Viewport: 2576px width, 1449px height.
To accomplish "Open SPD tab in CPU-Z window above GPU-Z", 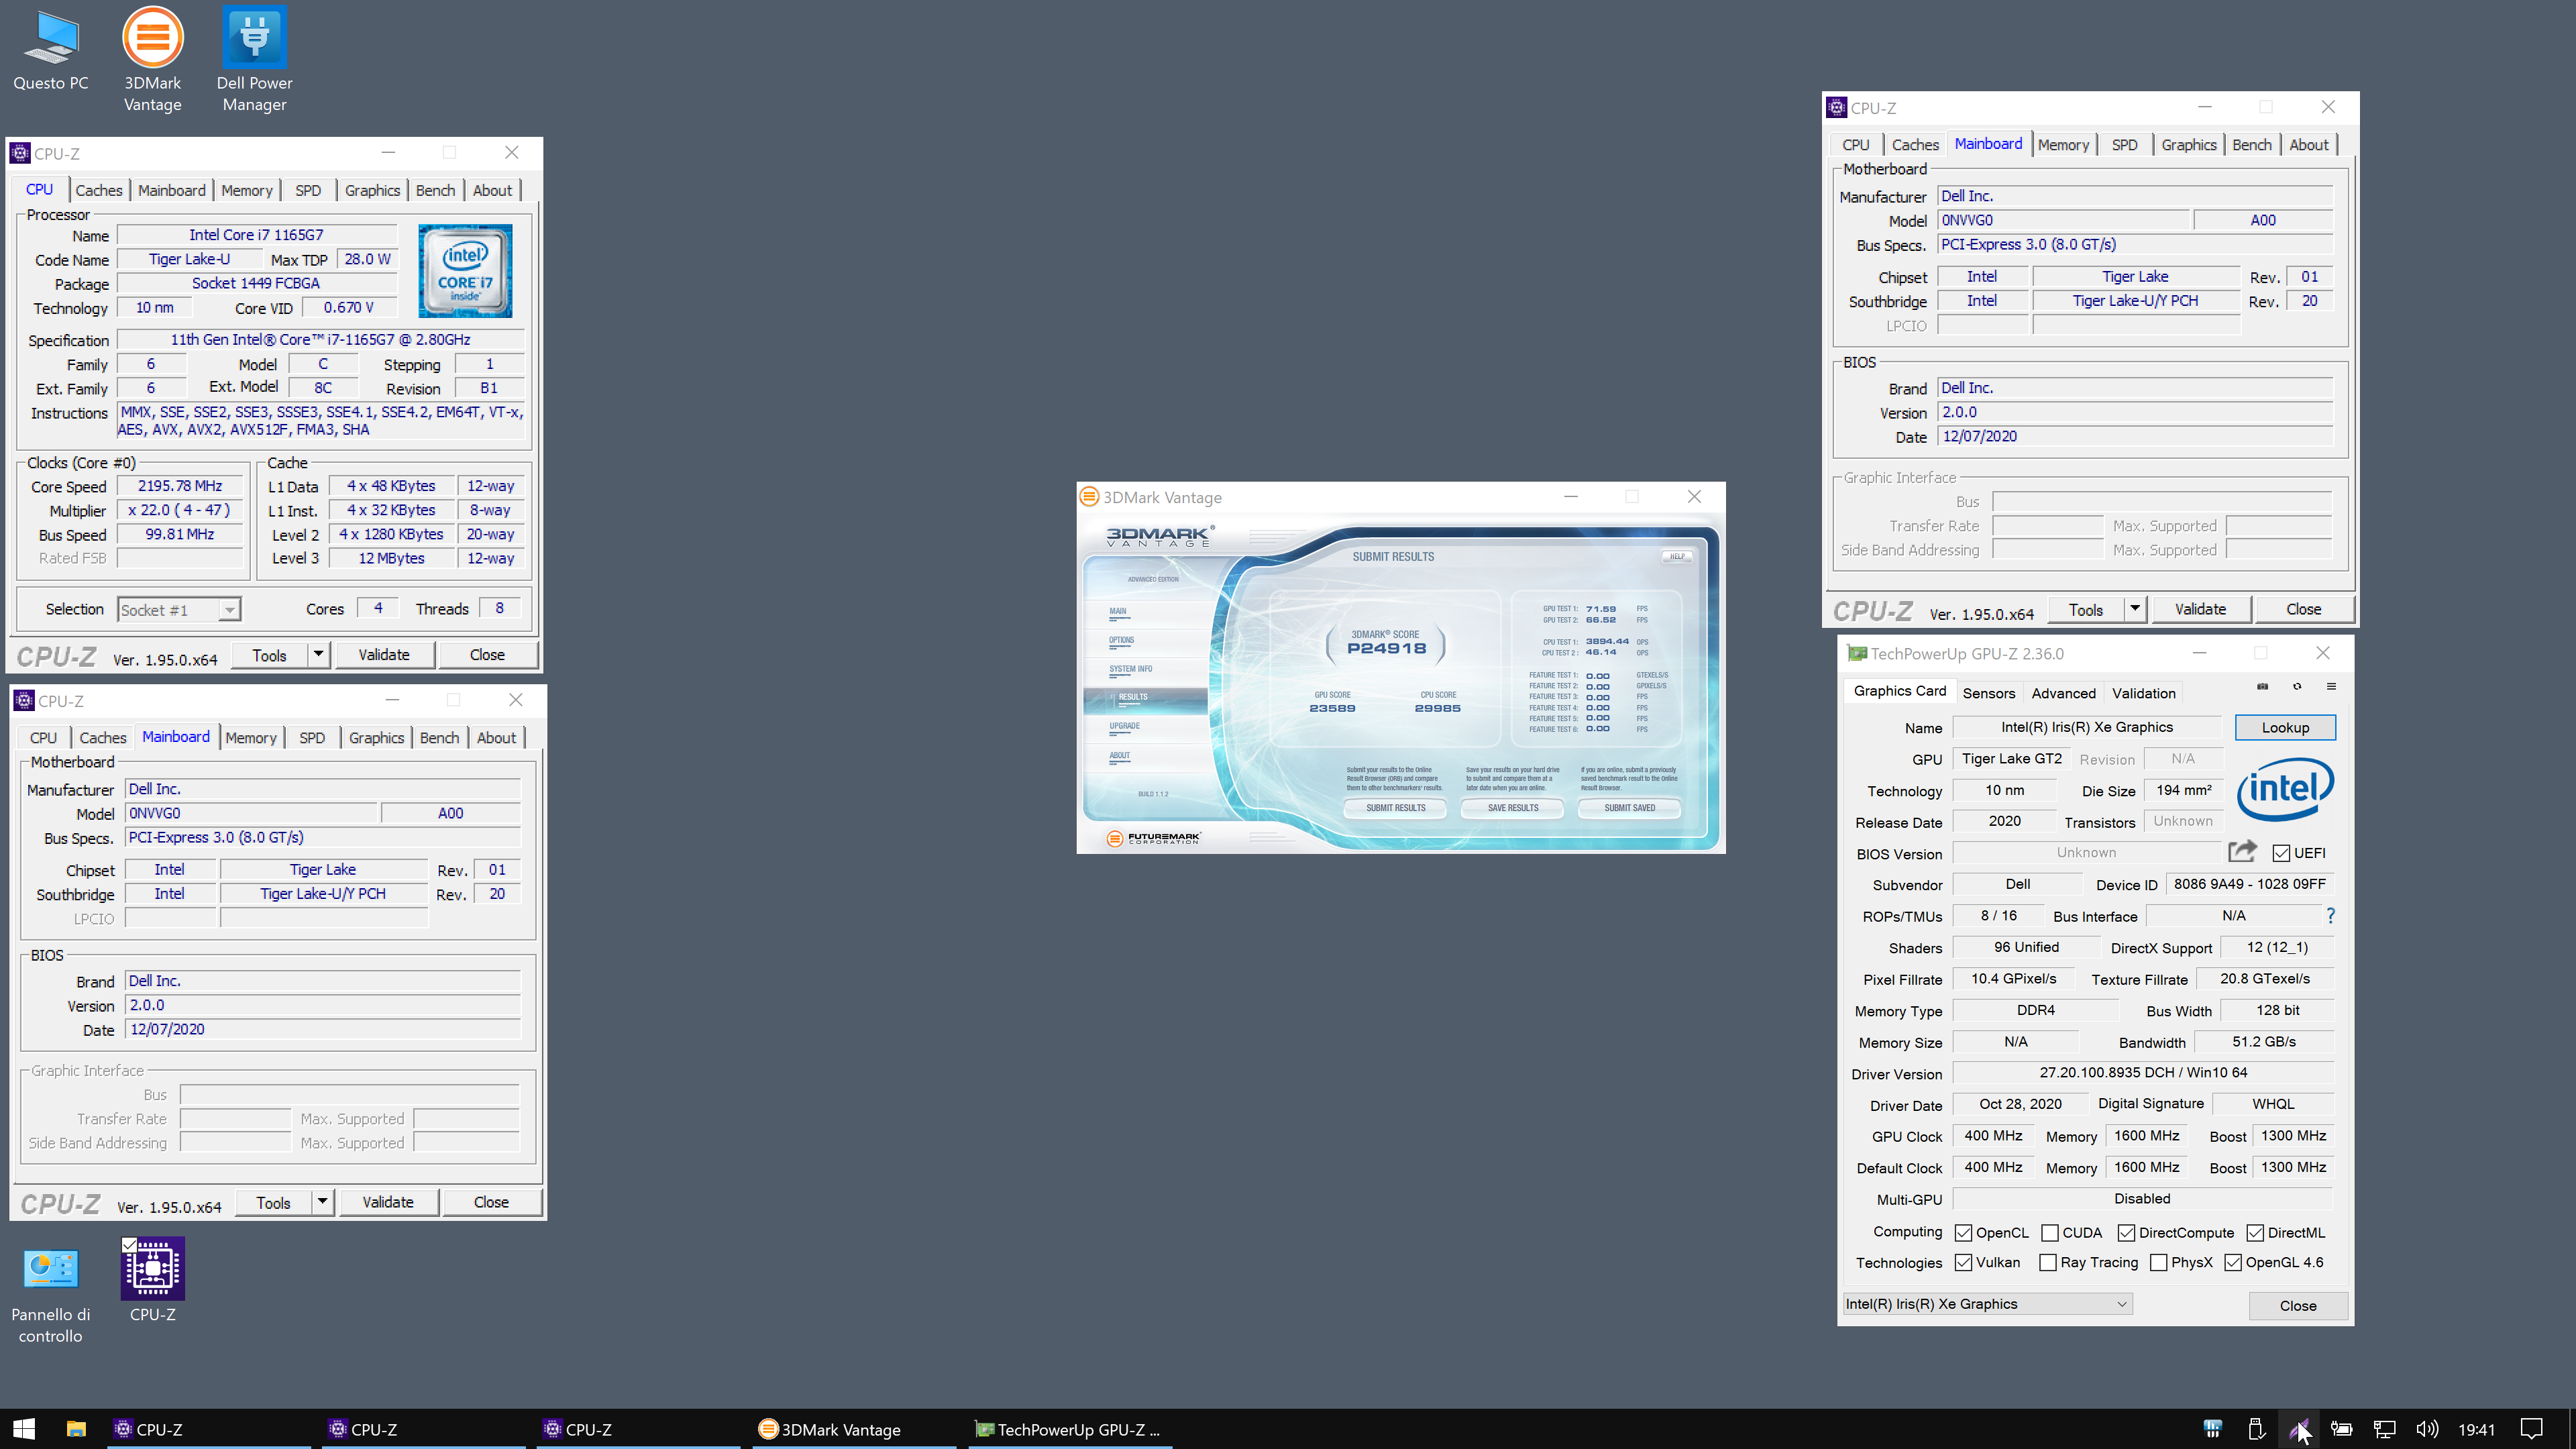I will [2124, 145].
